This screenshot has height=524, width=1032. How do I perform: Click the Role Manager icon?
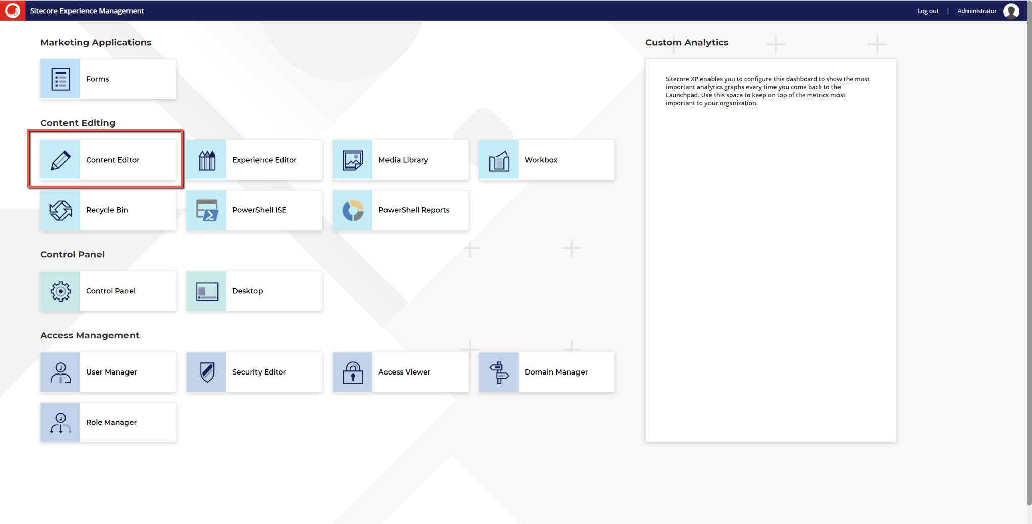pyautogui.click(x=60, y=423)
